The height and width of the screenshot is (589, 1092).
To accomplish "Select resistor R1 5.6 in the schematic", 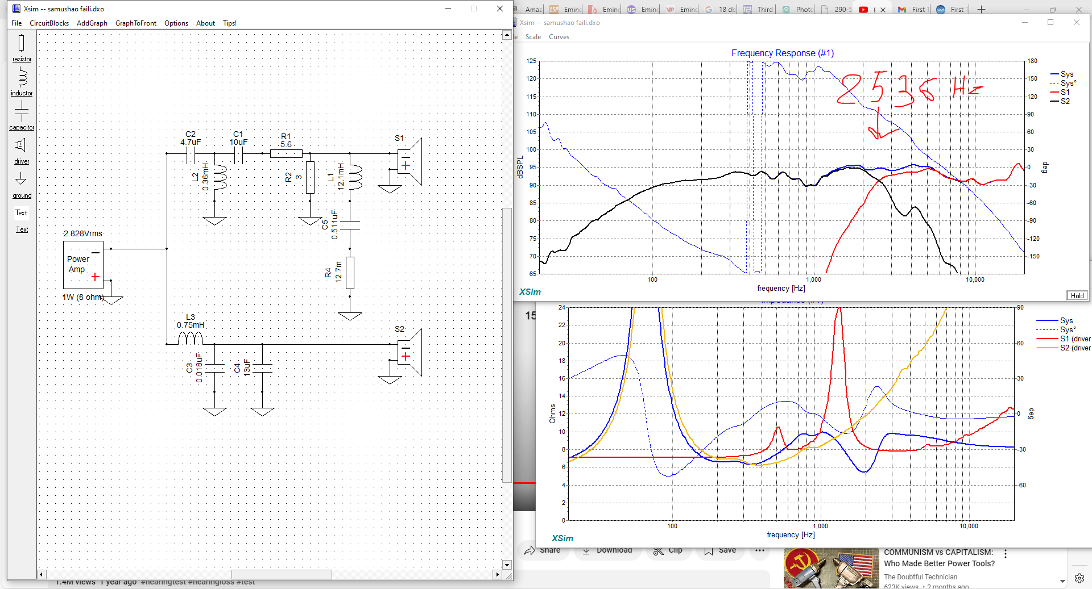I will [x=286, y=153].
